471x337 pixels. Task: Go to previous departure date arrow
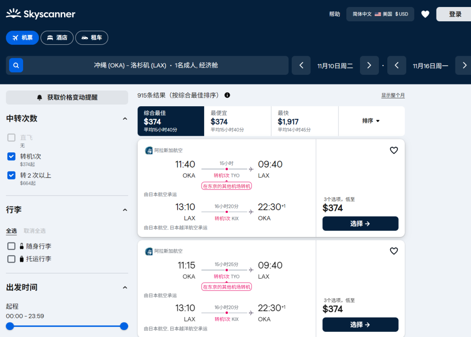point(301,65)
